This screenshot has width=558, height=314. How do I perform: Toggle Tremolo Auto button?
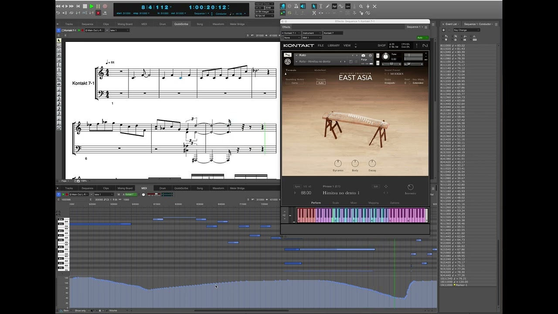[x=321, y=83]
